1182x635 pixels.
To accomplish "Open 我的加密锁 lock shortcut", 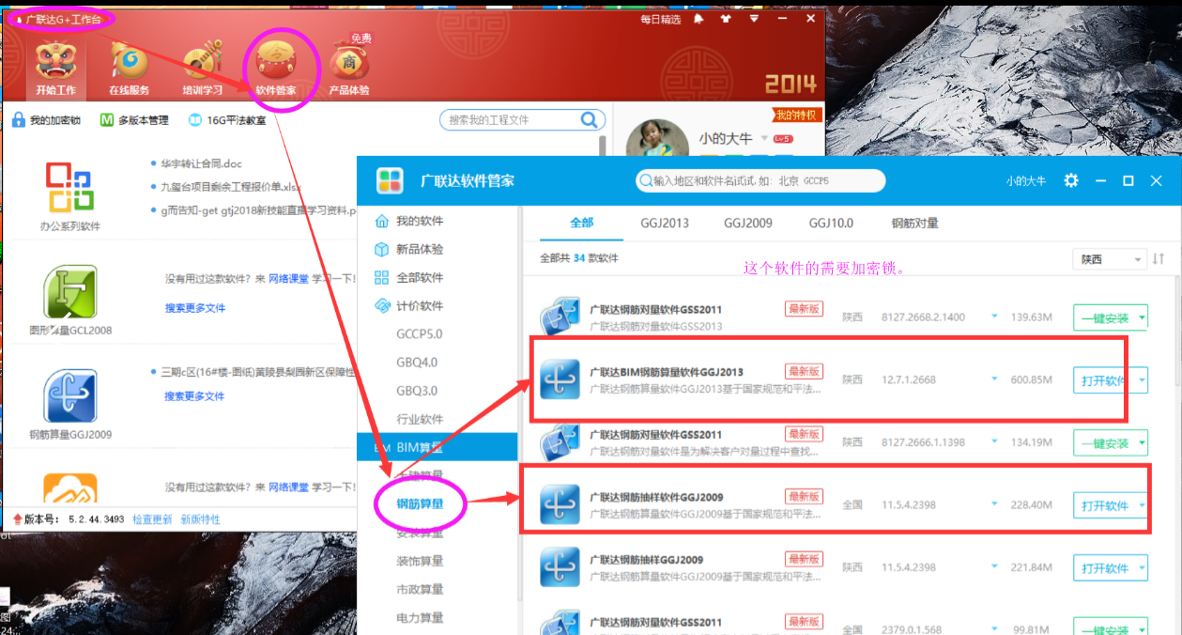I will pyautogui.click(x=47, y=120).
